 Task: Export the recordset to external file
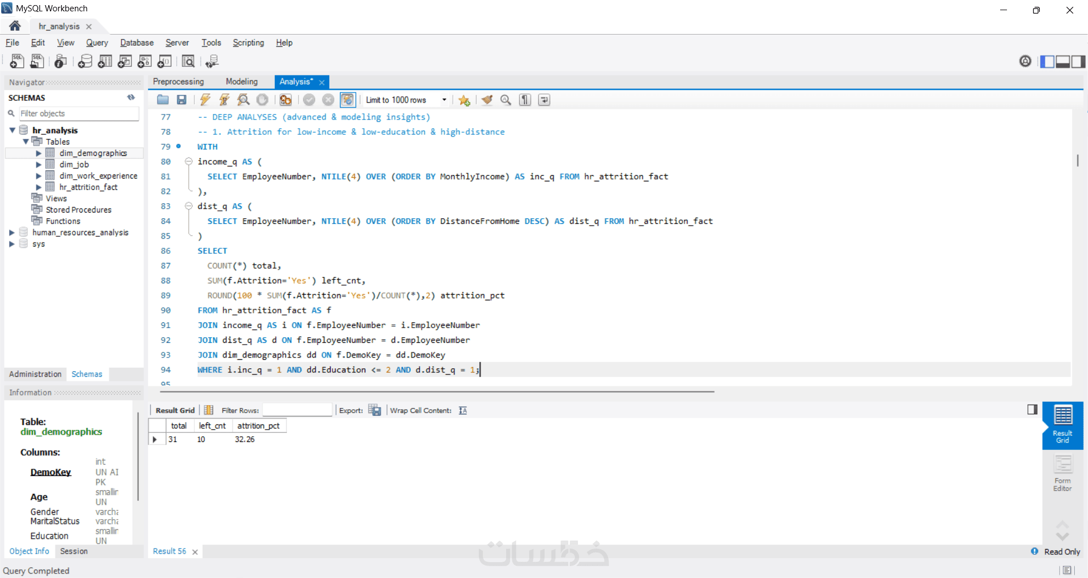(x=375, y=410)
